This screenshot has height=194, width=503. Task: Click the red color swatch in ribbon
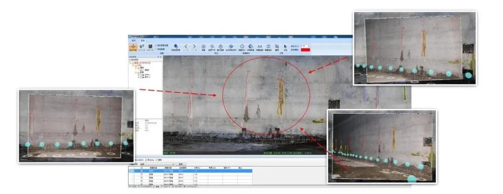tap(306, 50)
